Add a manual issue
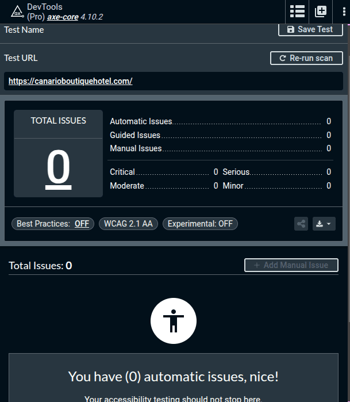350x402 pixels. tap(291, 265)
